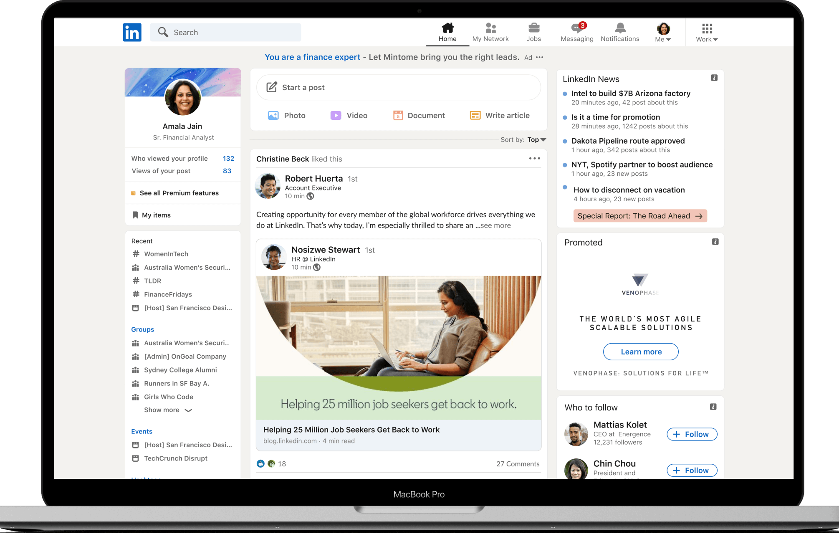Image resolution: width=839 pixels, height=534 pixels.
Task: View the 18 reactions on the post
Action: (x=271, y=464)
